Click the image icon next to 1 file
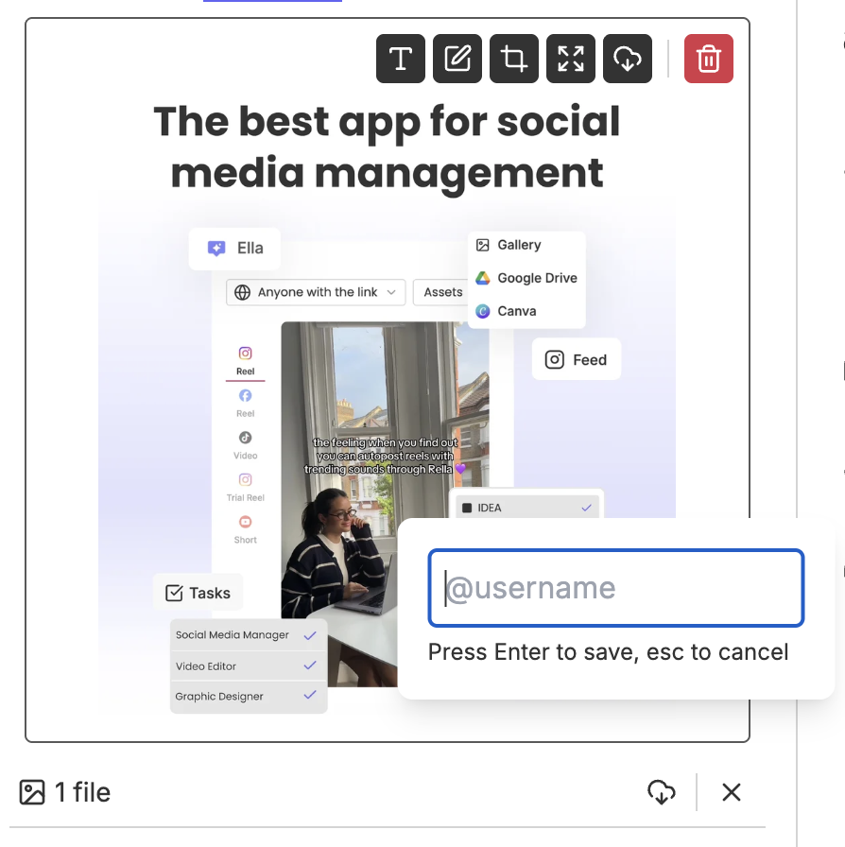The height and width of the screenshot is (847, 845). (x=32, y=792)
